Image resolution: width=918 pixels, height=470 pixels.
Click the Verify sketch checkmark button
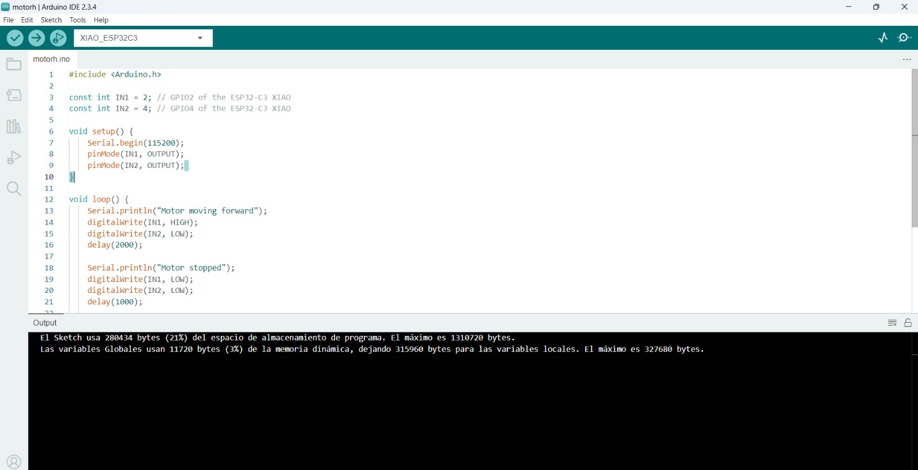[15, 38]
